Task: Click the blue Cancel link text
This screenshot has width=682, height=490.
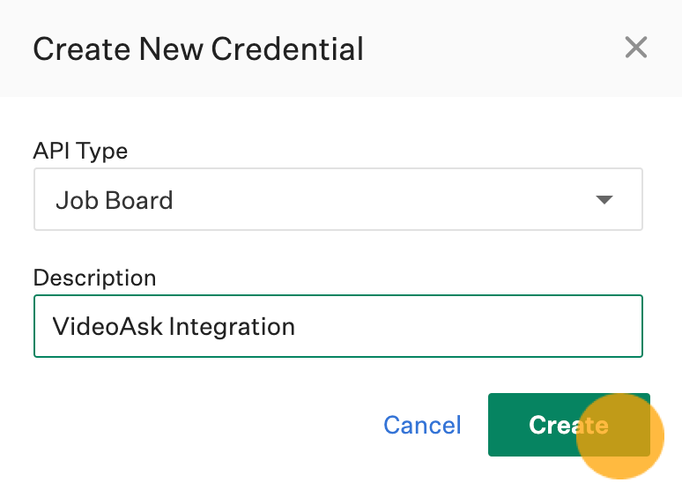Action: point(422,425)
